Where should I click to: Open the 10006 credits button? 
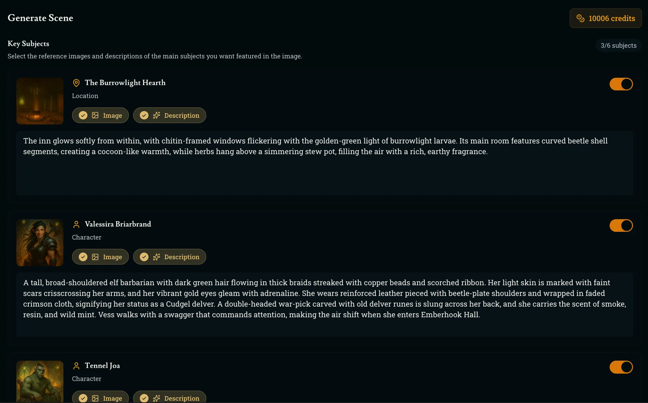pos(605,18)
